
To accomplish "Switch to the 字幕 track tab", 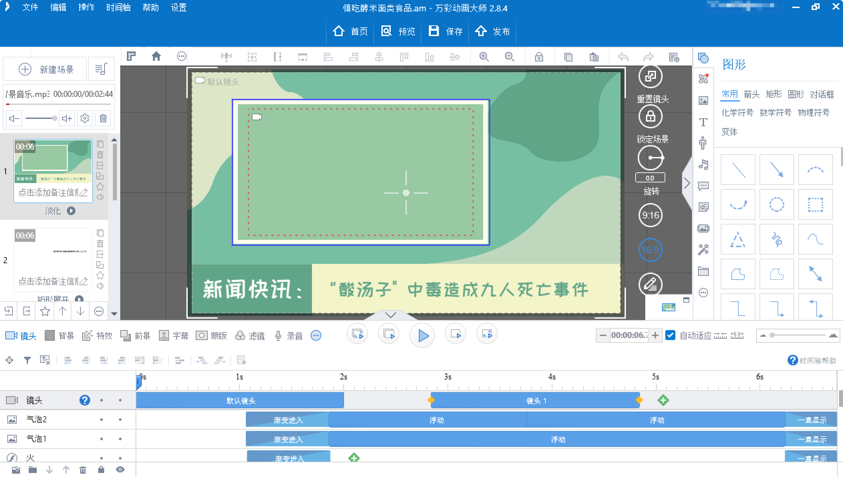I will 174,336.
